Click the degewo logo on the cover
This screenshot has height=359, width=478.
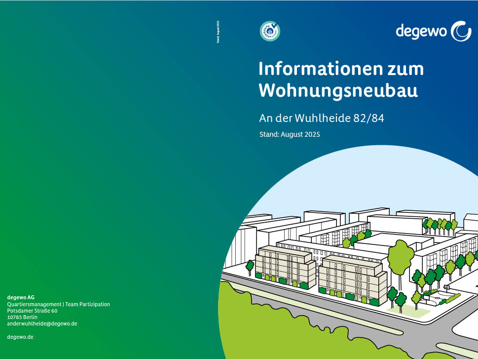pyautogui.click(x=434, y=31)
